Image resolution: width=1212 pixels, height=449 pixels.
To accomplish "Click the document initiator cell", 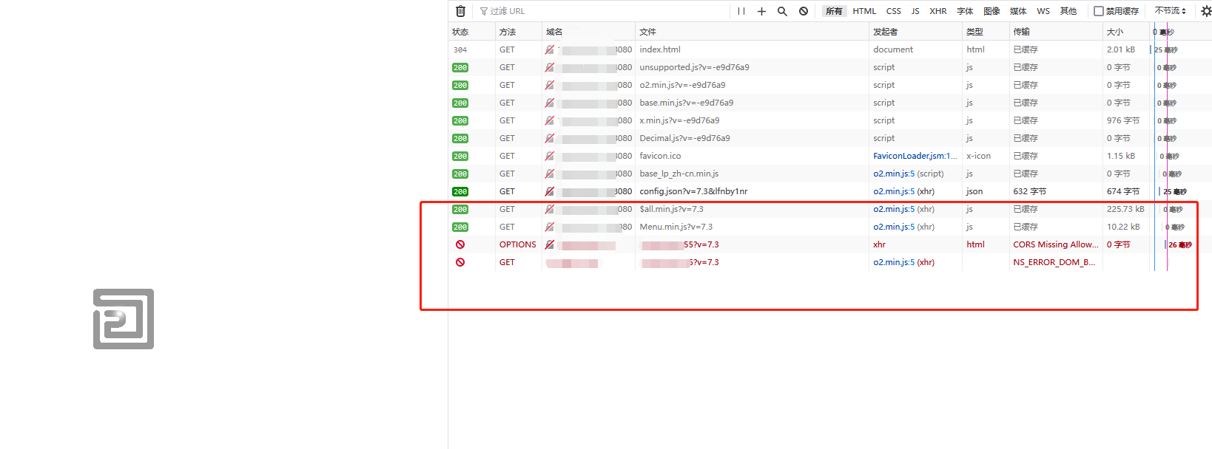I will (x=893, y=49).
